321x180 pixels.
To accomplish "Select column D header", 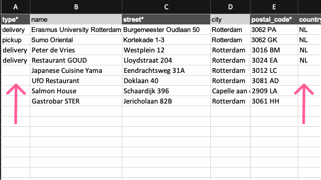I will 230,7.
